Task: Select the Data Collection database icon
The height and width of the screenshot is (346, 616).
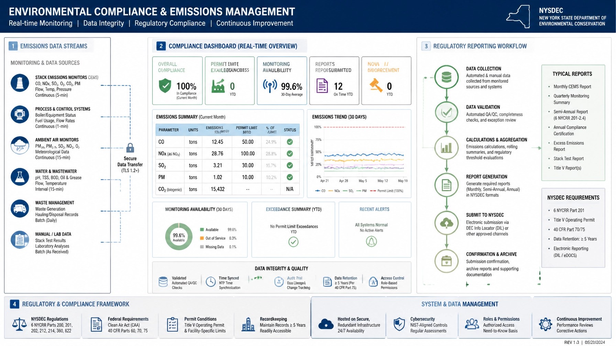Action: (x=446, y=77)
